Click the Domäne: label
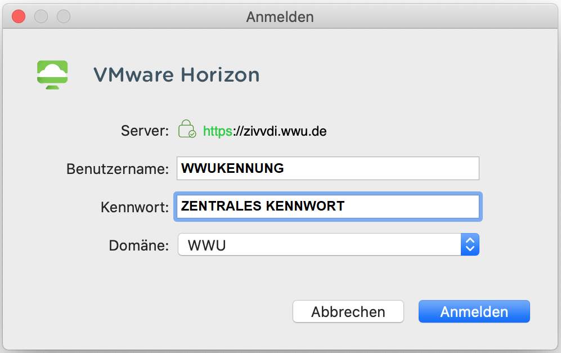 (x=138, y=245)
